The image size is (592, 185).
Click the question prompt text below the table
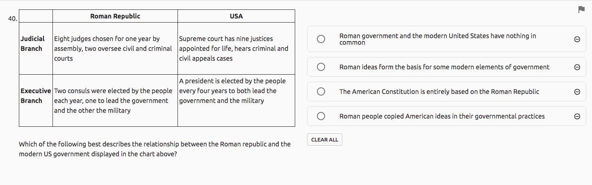coord(155,149)
